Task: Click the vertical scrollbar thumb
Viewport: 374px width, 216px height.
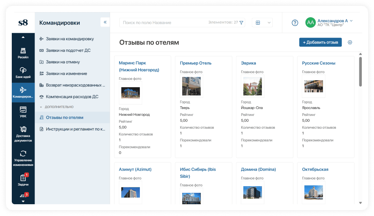Action: 360,71
